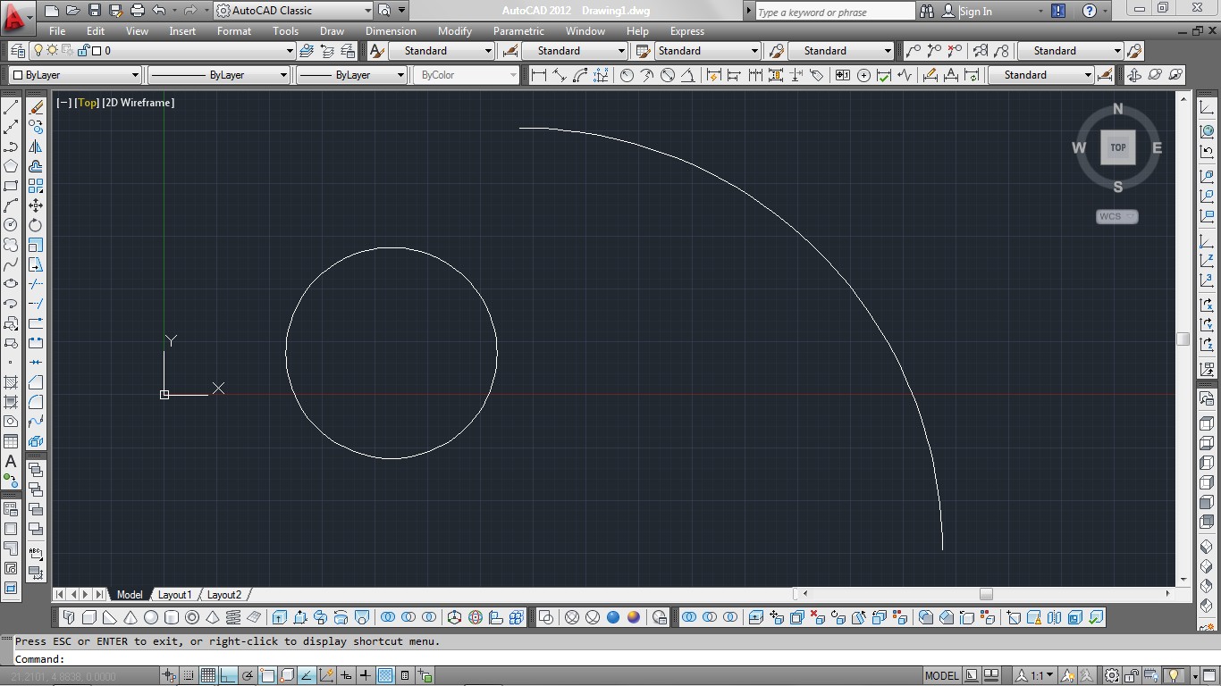Select the Multiline Text tool
Image resolution: width=1221 pixels, height=686 pixels.
point(10,462)
